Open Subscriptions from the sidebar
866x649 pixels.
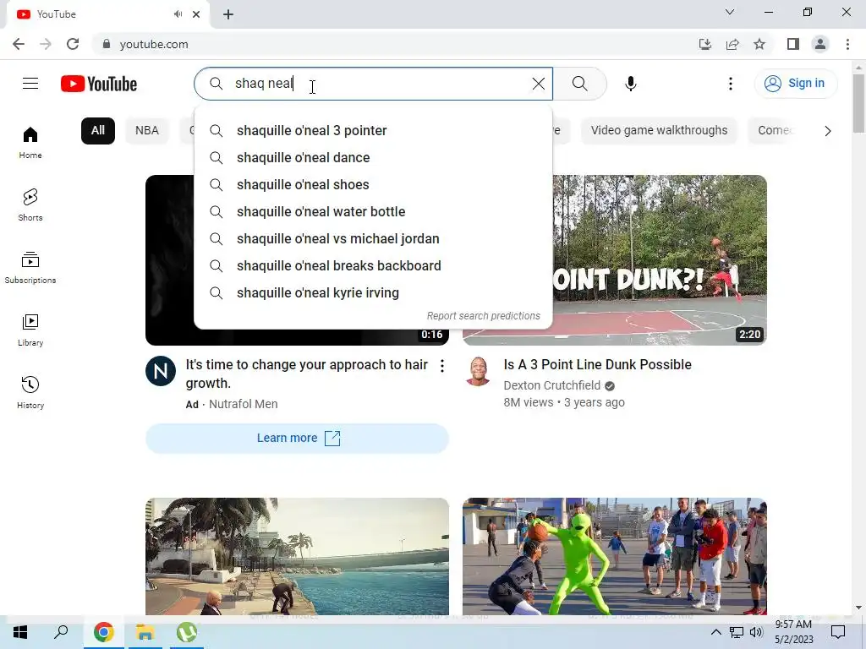coord(30,267)
